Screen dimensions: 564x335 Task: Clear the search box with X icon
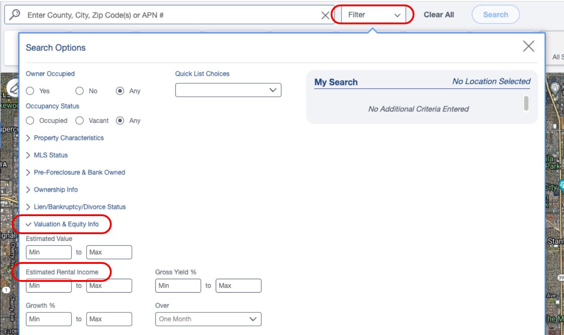pos(325,15)
